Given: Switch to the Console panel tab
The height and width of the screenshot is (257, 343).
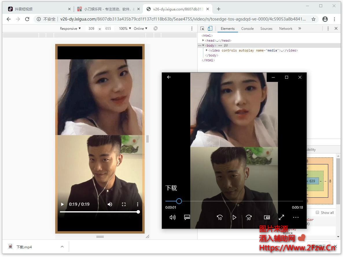Looking at the screenshot, I should 247,29.
